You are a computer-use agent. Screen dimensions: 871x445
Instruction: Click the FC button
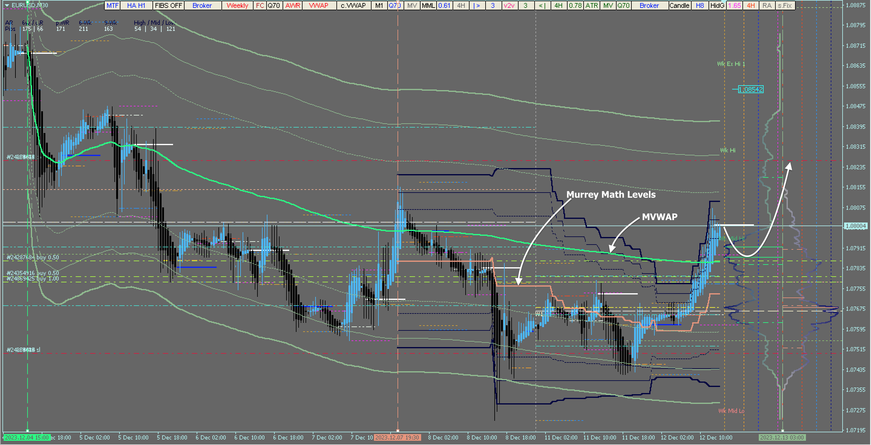[x=260, y=5]
